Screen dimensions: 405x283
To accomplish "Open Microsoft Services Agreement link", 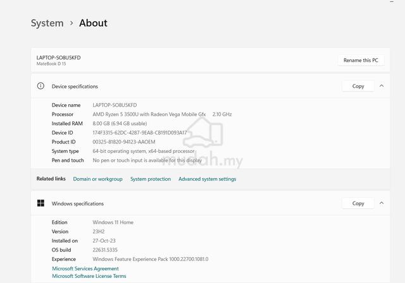I will 85,268.
